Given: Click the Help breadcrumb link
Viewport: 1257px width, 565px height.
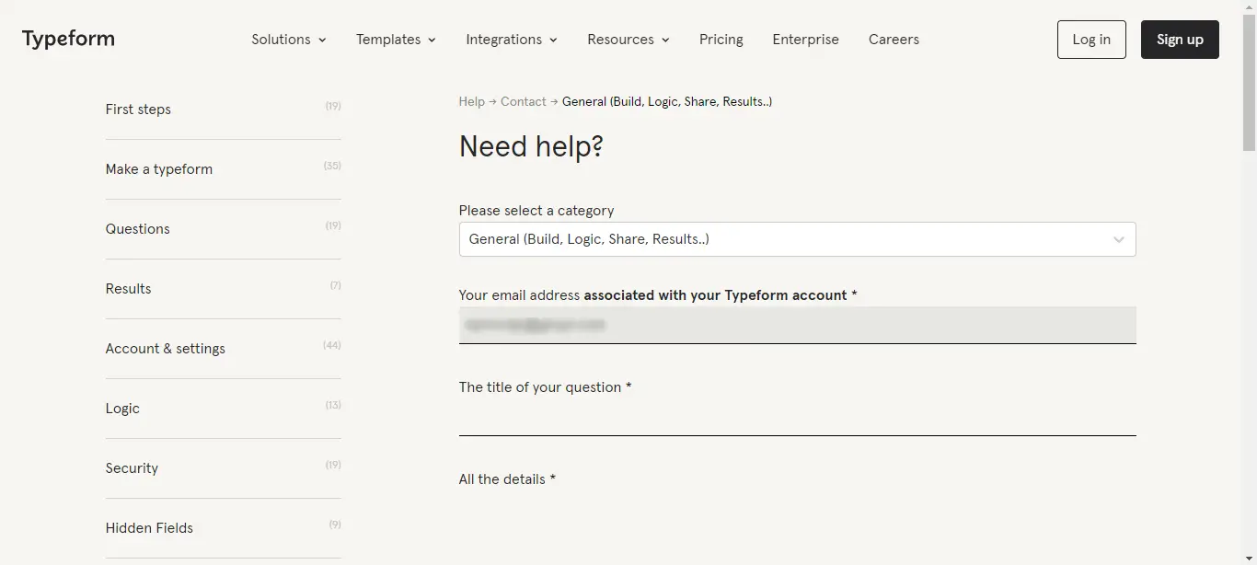Looking at the screenshot, I should click(x=471, y=102).
